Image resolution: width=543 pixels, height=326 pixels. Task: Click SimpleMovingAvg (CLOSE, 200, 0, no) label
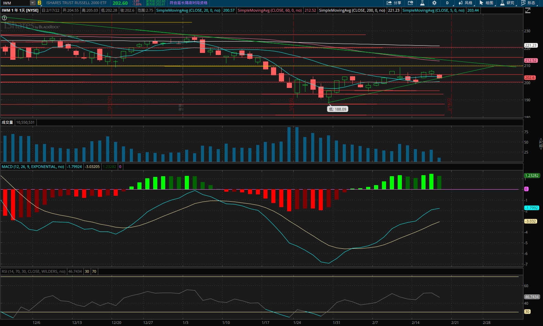point(352,10)
